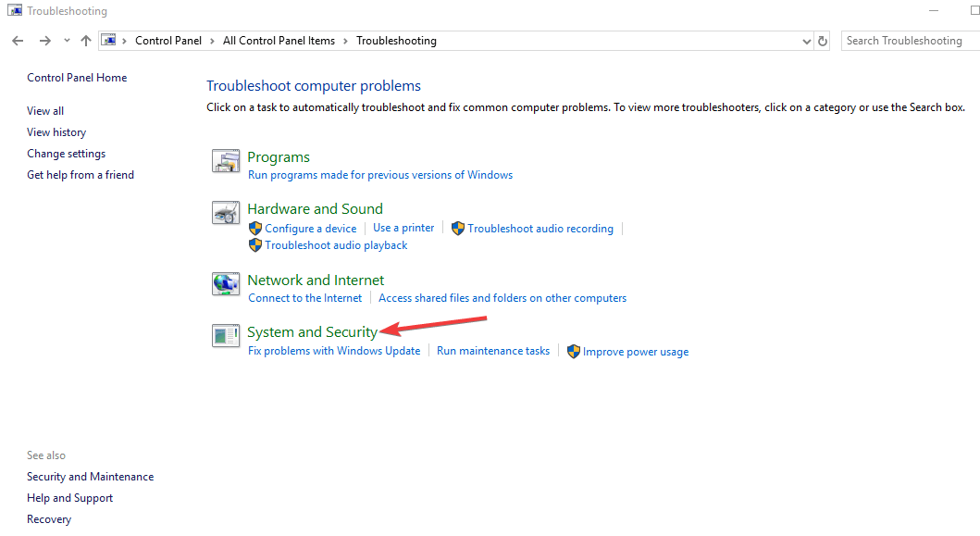Click the Troubleshoot computer problems title
The height and width of the screenshot is (536, 980).
[x=314, y=86]
